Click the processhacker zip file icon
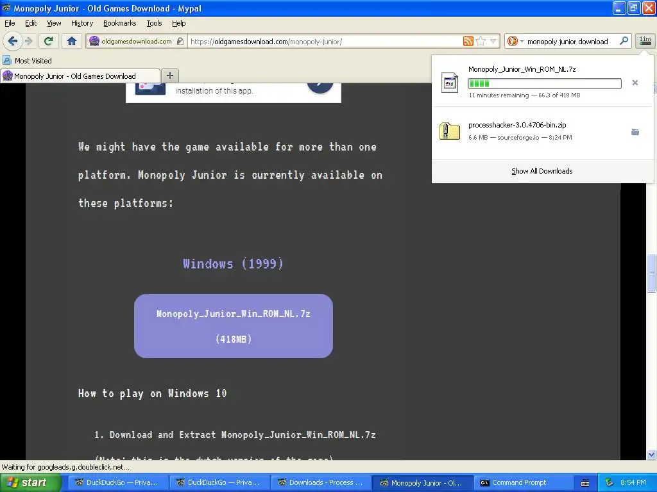Image resolution: width=657 pixels, height=492 pixels. [450, 131]
